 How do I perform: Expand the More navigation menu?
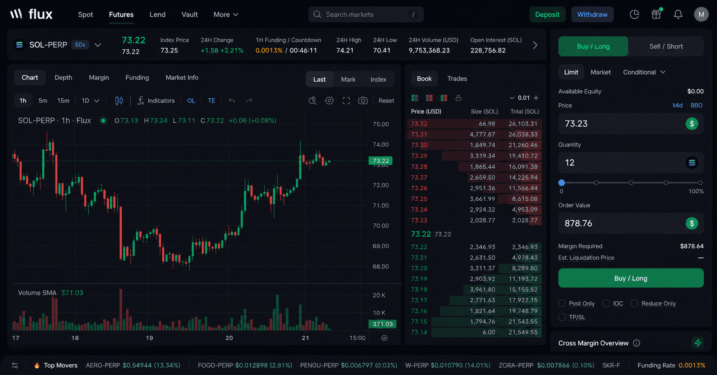point(226,14)
